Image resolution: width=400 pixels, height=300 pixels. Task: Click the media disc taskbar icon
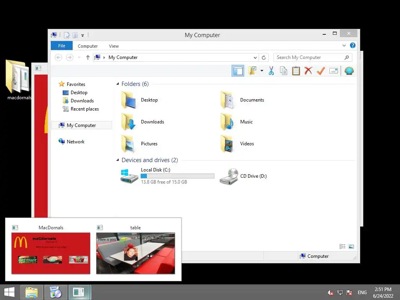55,292
